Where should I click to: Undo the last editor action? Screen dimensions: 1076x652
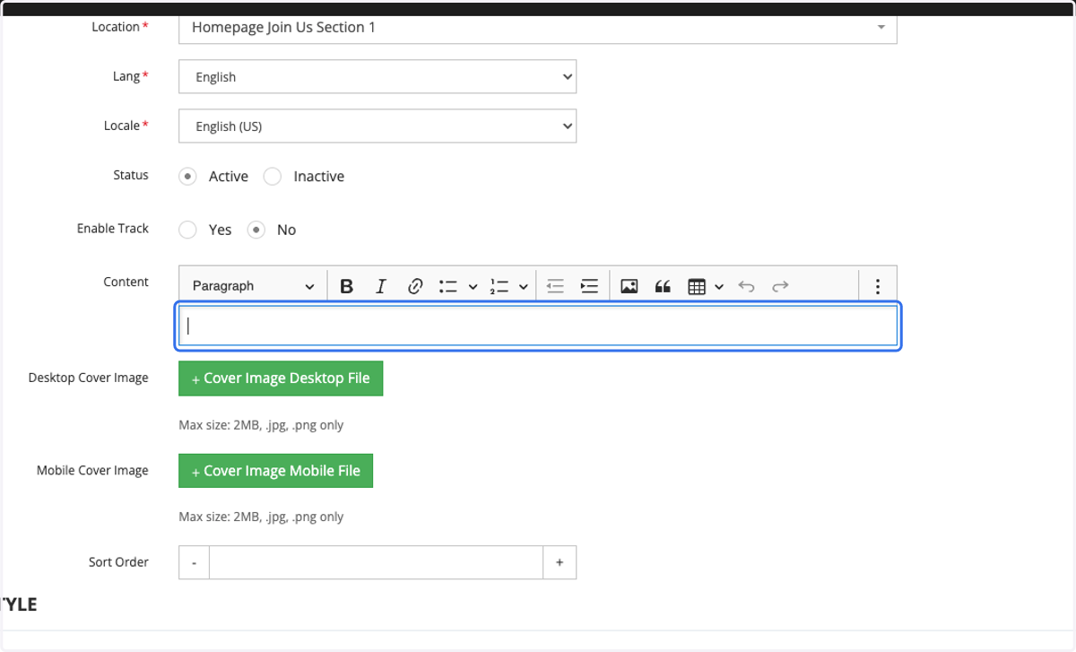(x=746, y=286)
